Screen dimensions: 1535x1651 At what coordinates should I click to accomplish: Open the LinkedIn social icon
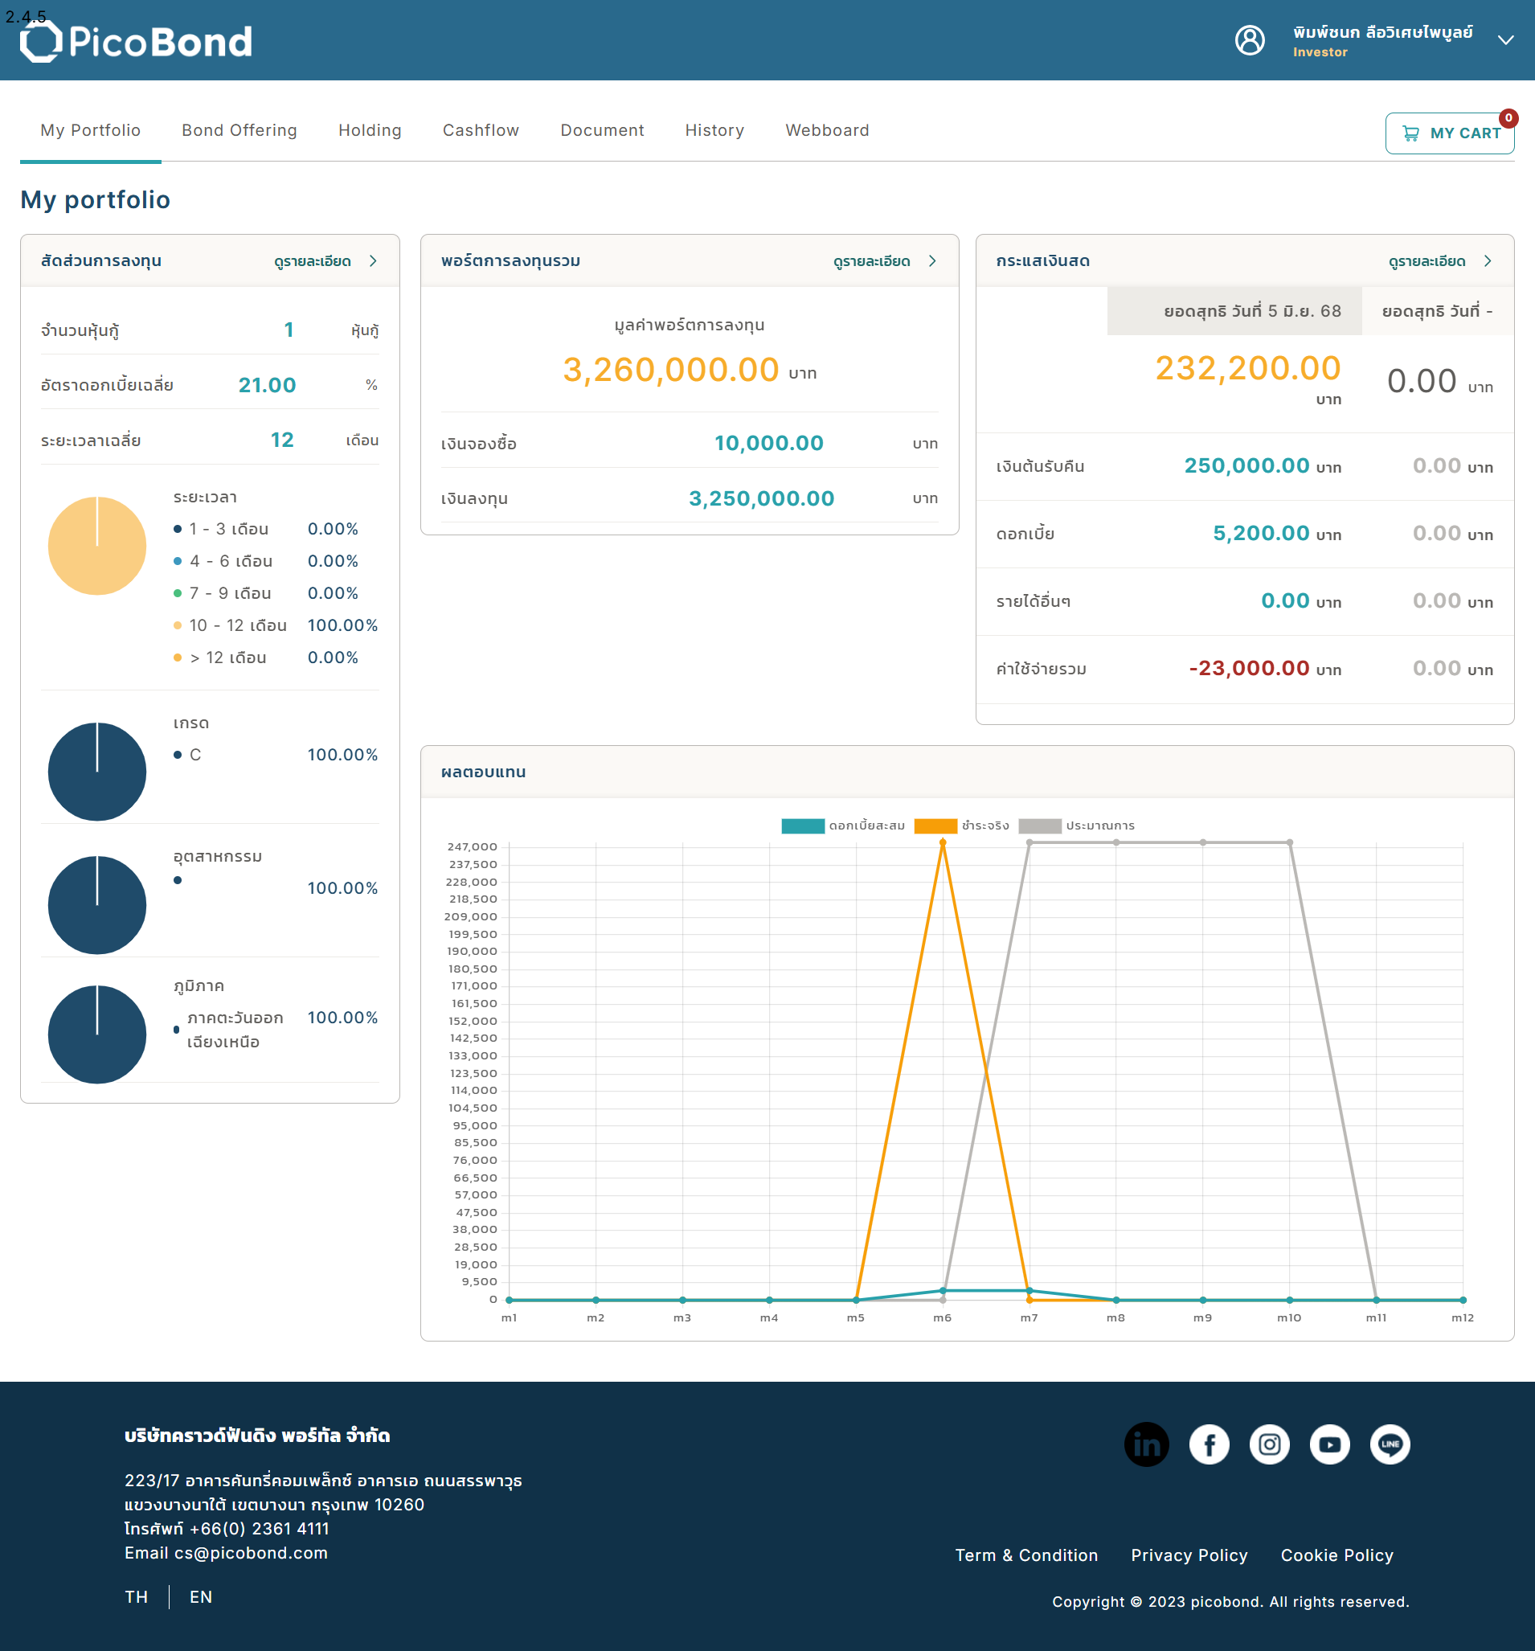pos(1147,1444)
